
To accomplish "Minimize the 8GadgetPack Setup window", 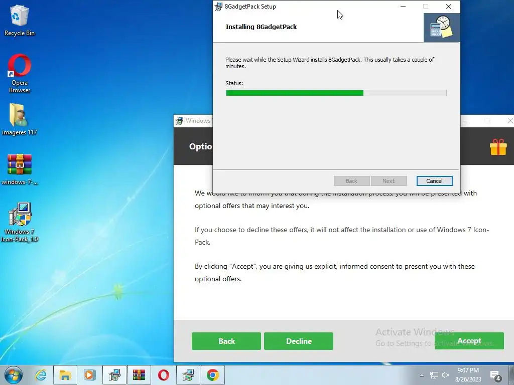I will pyautogui.click(x=403, y=7).
